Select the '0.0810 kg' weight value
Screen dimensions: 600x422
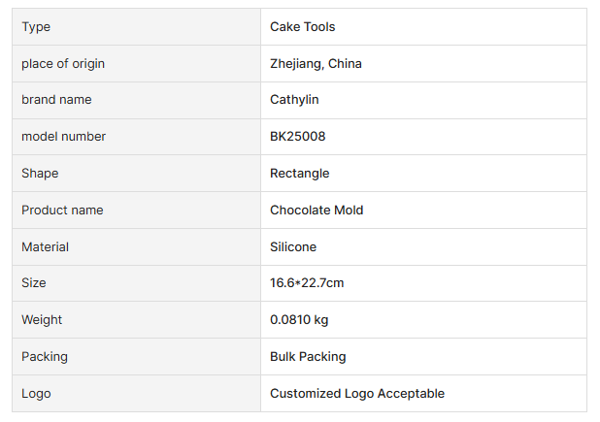[300, 320]
